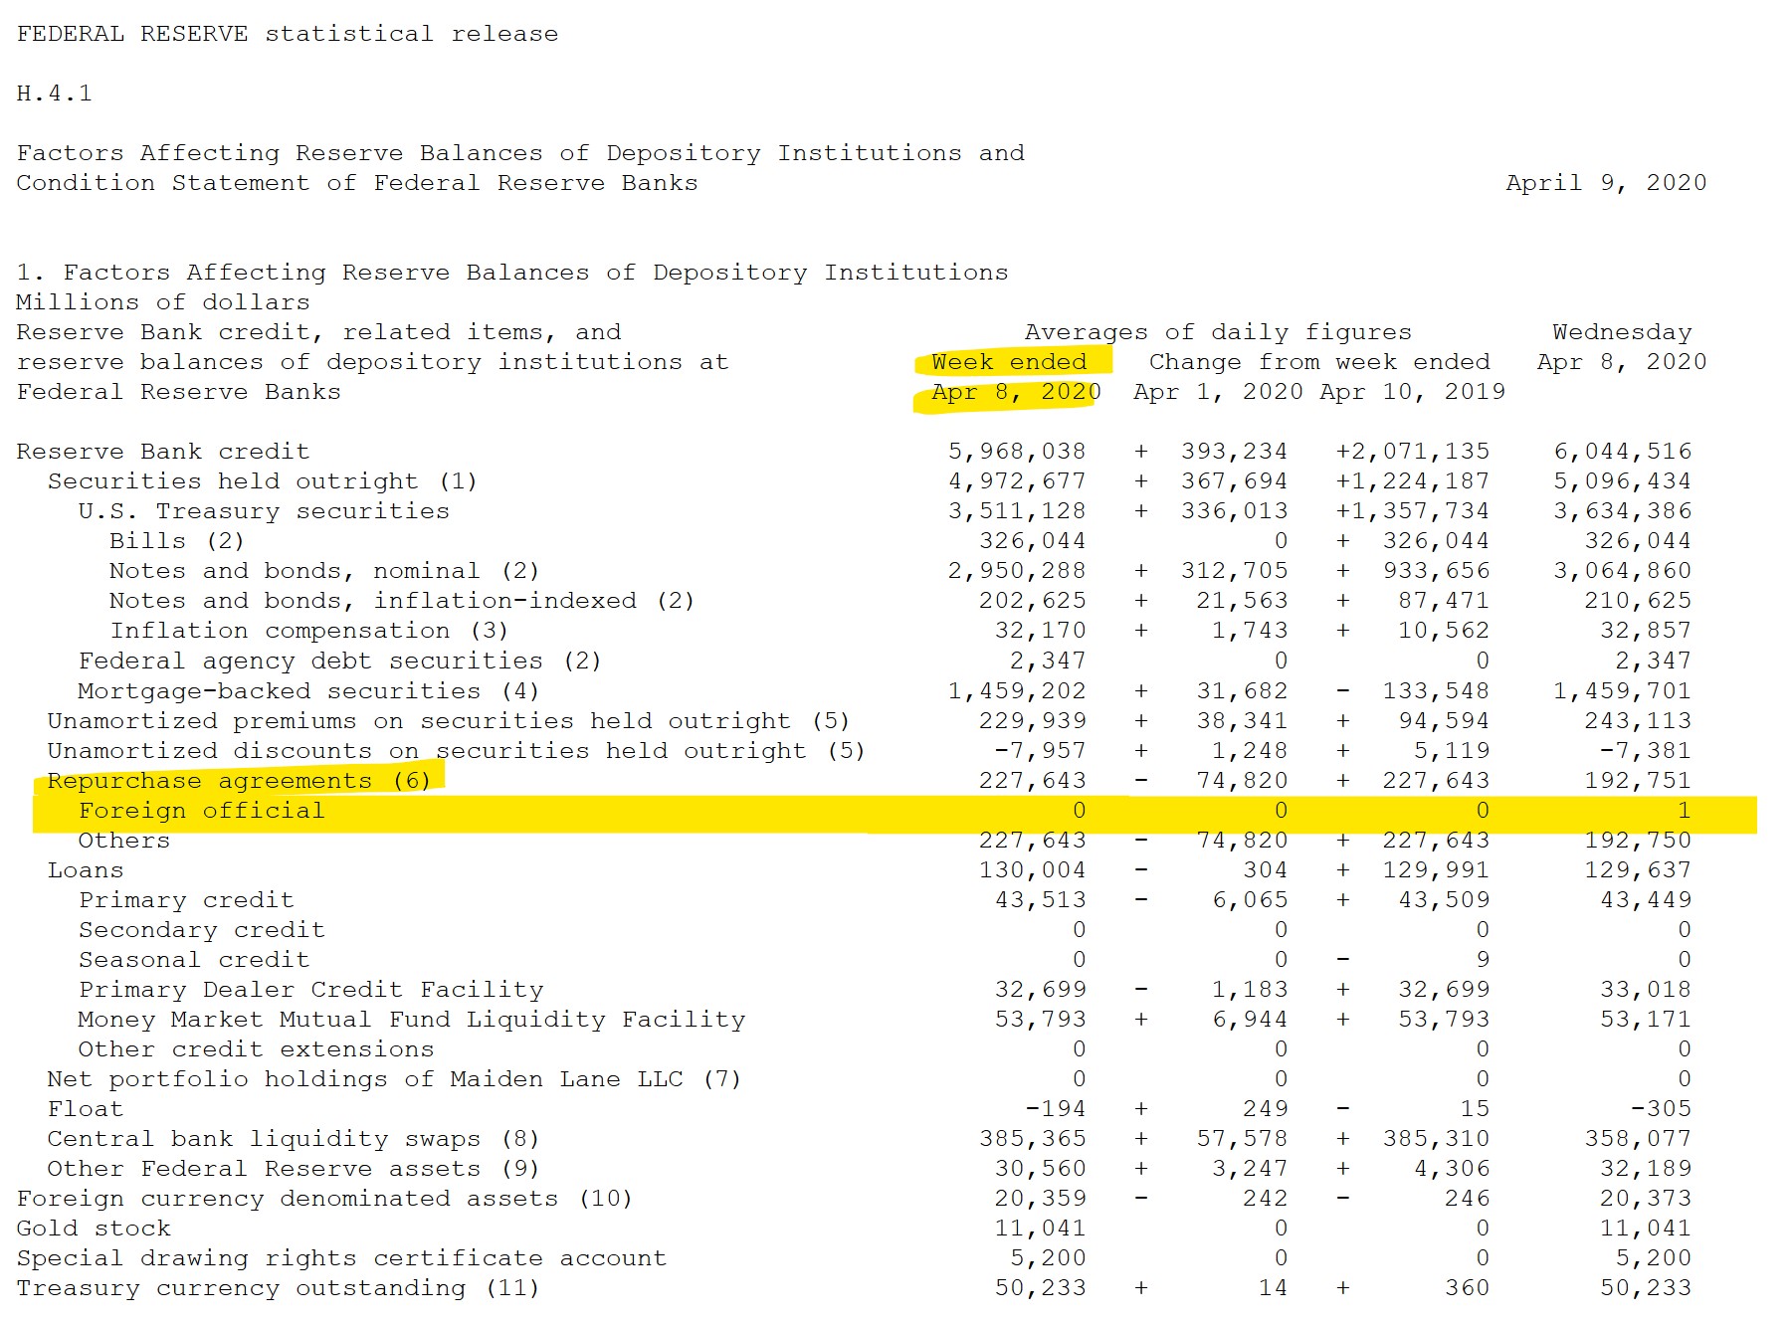Select the "Mortgage-backed securities (4)" label
Viewport: 1791px width, 1325px height.
307,691
